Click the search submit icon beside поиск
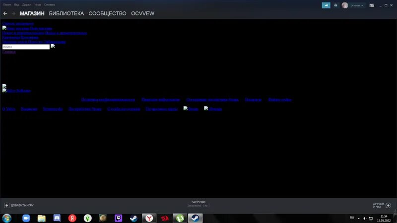The image size is (397, 223). [53, 46]
